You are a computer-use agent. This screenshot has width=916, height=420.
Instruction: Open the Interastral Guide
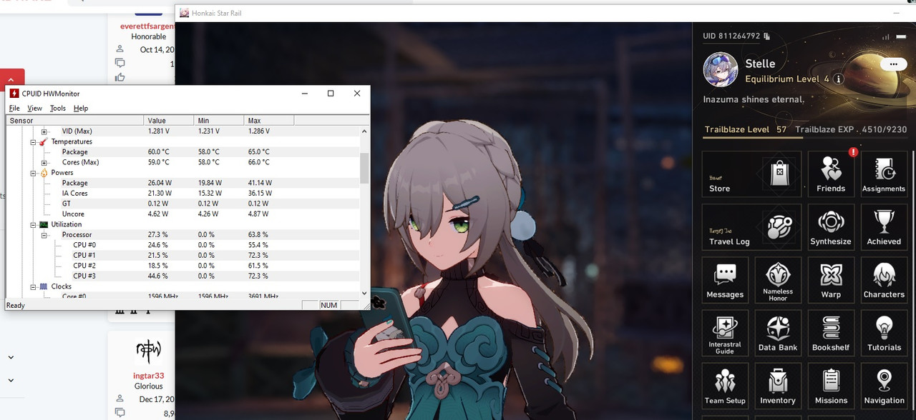(725, 333)
